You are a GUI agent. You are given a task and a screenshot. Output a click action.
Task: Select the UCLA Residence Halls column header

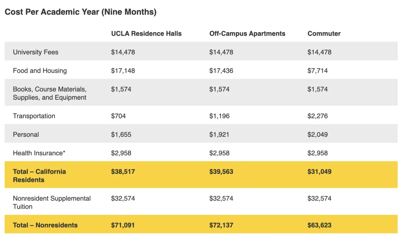pyautogui.click(x=146, y=33)
